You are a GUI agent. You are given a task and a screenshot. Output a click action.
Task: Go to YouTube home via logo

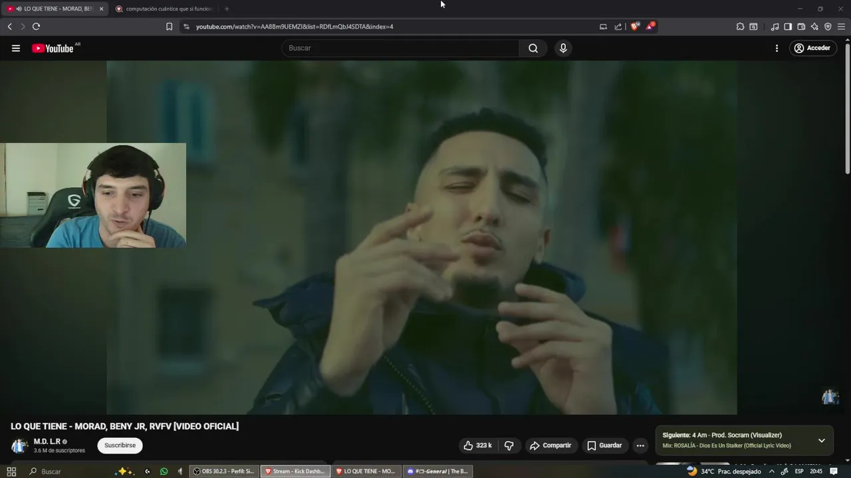[x=53, y=48]
